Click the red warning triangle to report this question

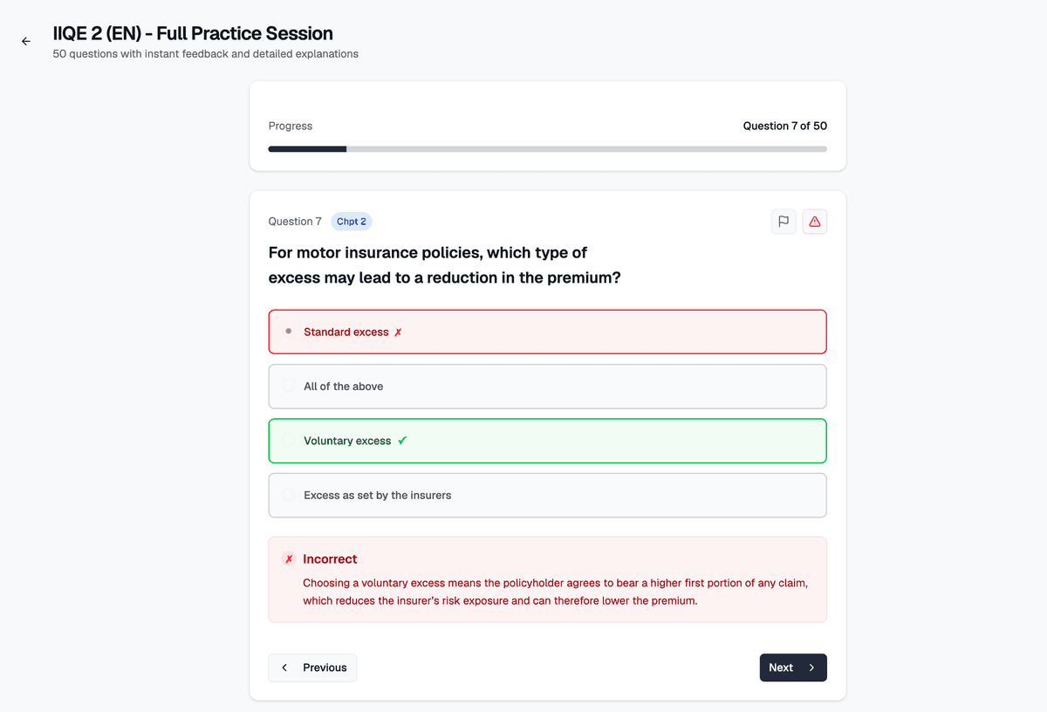pos(814,221)
